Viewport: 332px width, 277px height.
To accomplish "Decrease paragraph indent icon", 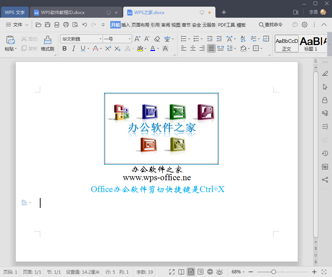I will click(210, 39).
